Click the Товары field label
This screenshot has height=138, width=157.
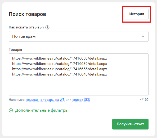pos(15,49)
